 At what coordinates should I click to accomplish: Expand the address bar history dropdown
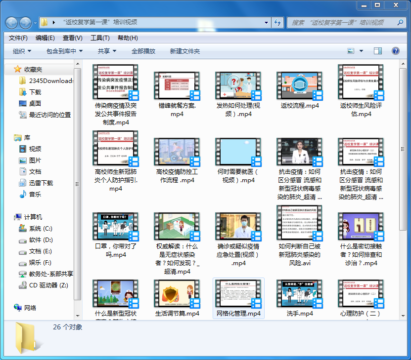pyautogui.click(x=266, y=23)
